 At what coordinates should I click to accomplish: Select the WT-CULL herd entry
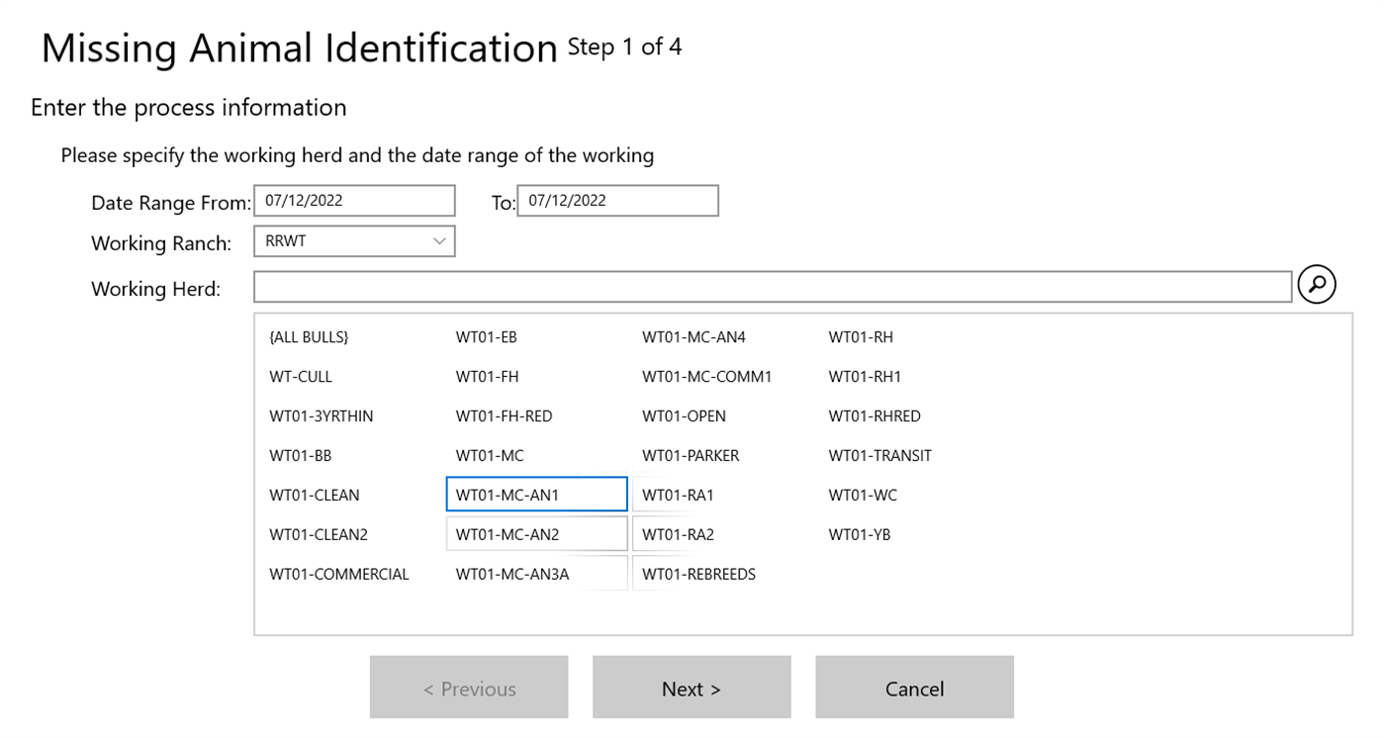(x=301, y=377)
